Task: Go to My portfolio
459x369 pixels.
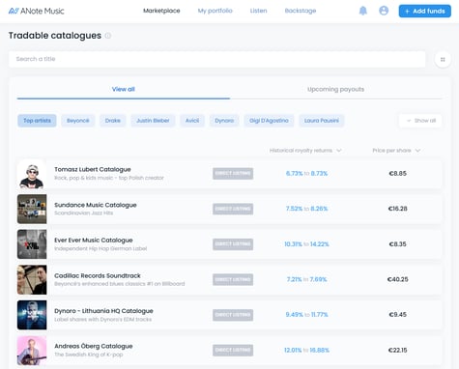Action: click(x=215, y=11)
